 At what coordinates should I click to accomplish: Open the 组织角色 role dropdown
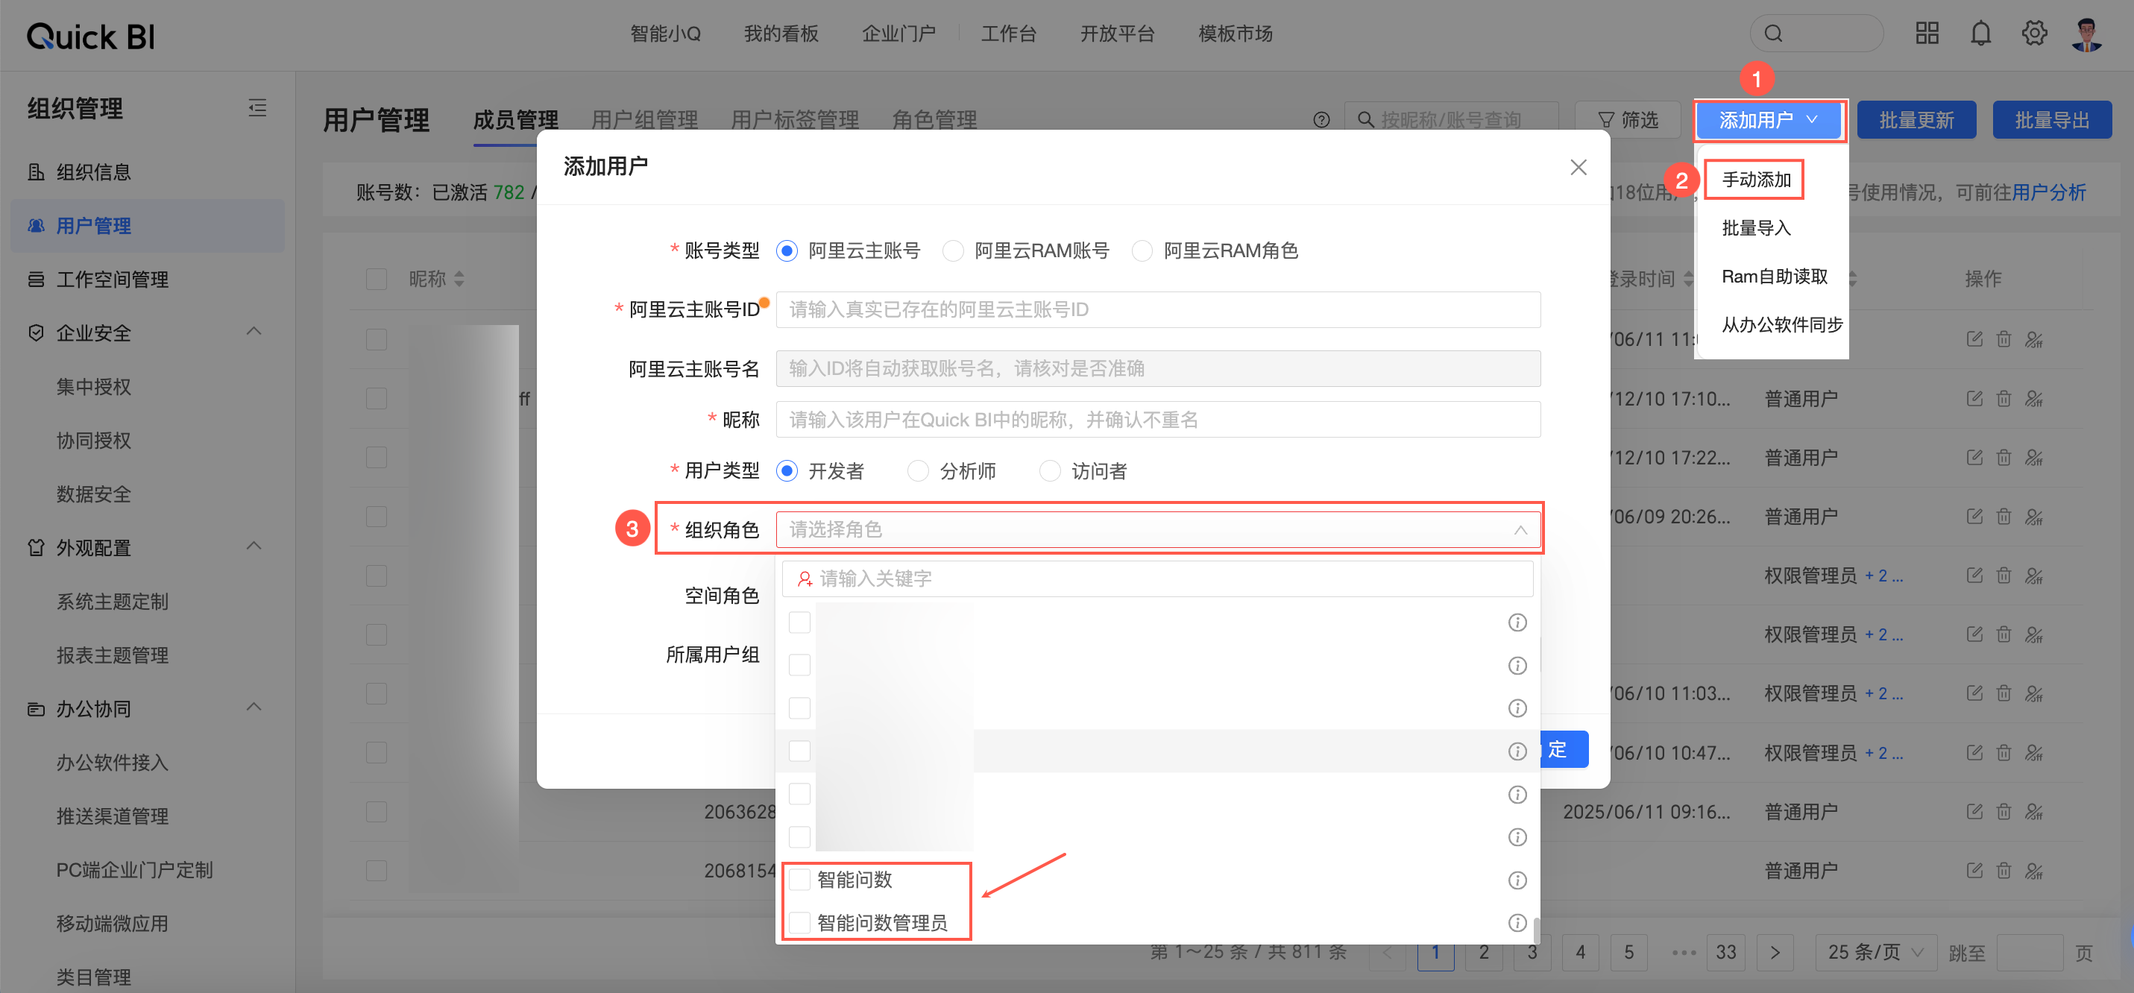click(x=1157, y=530)
